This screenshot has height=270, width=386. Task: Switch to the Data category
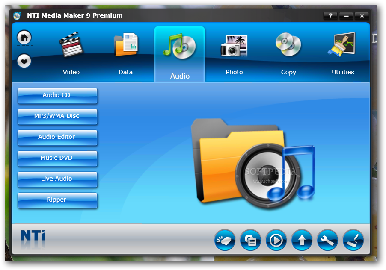coord(125,54)
